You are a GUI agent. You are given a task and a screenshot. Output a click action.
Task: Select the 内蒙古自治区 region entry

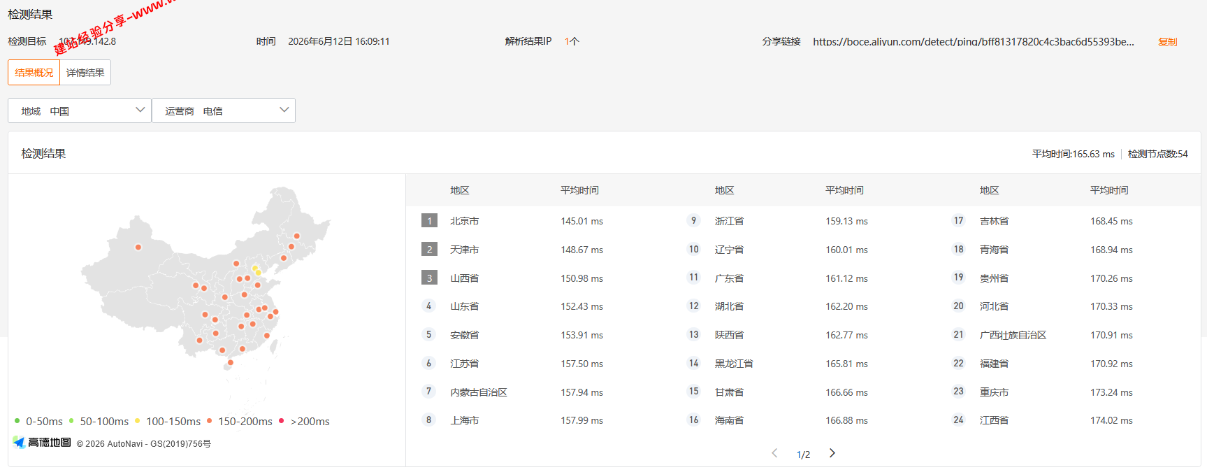(479, 392)
